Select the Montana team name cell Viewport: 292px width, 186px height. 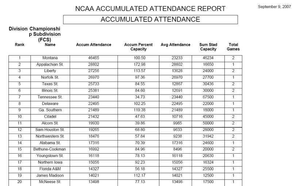pos(50,58)
